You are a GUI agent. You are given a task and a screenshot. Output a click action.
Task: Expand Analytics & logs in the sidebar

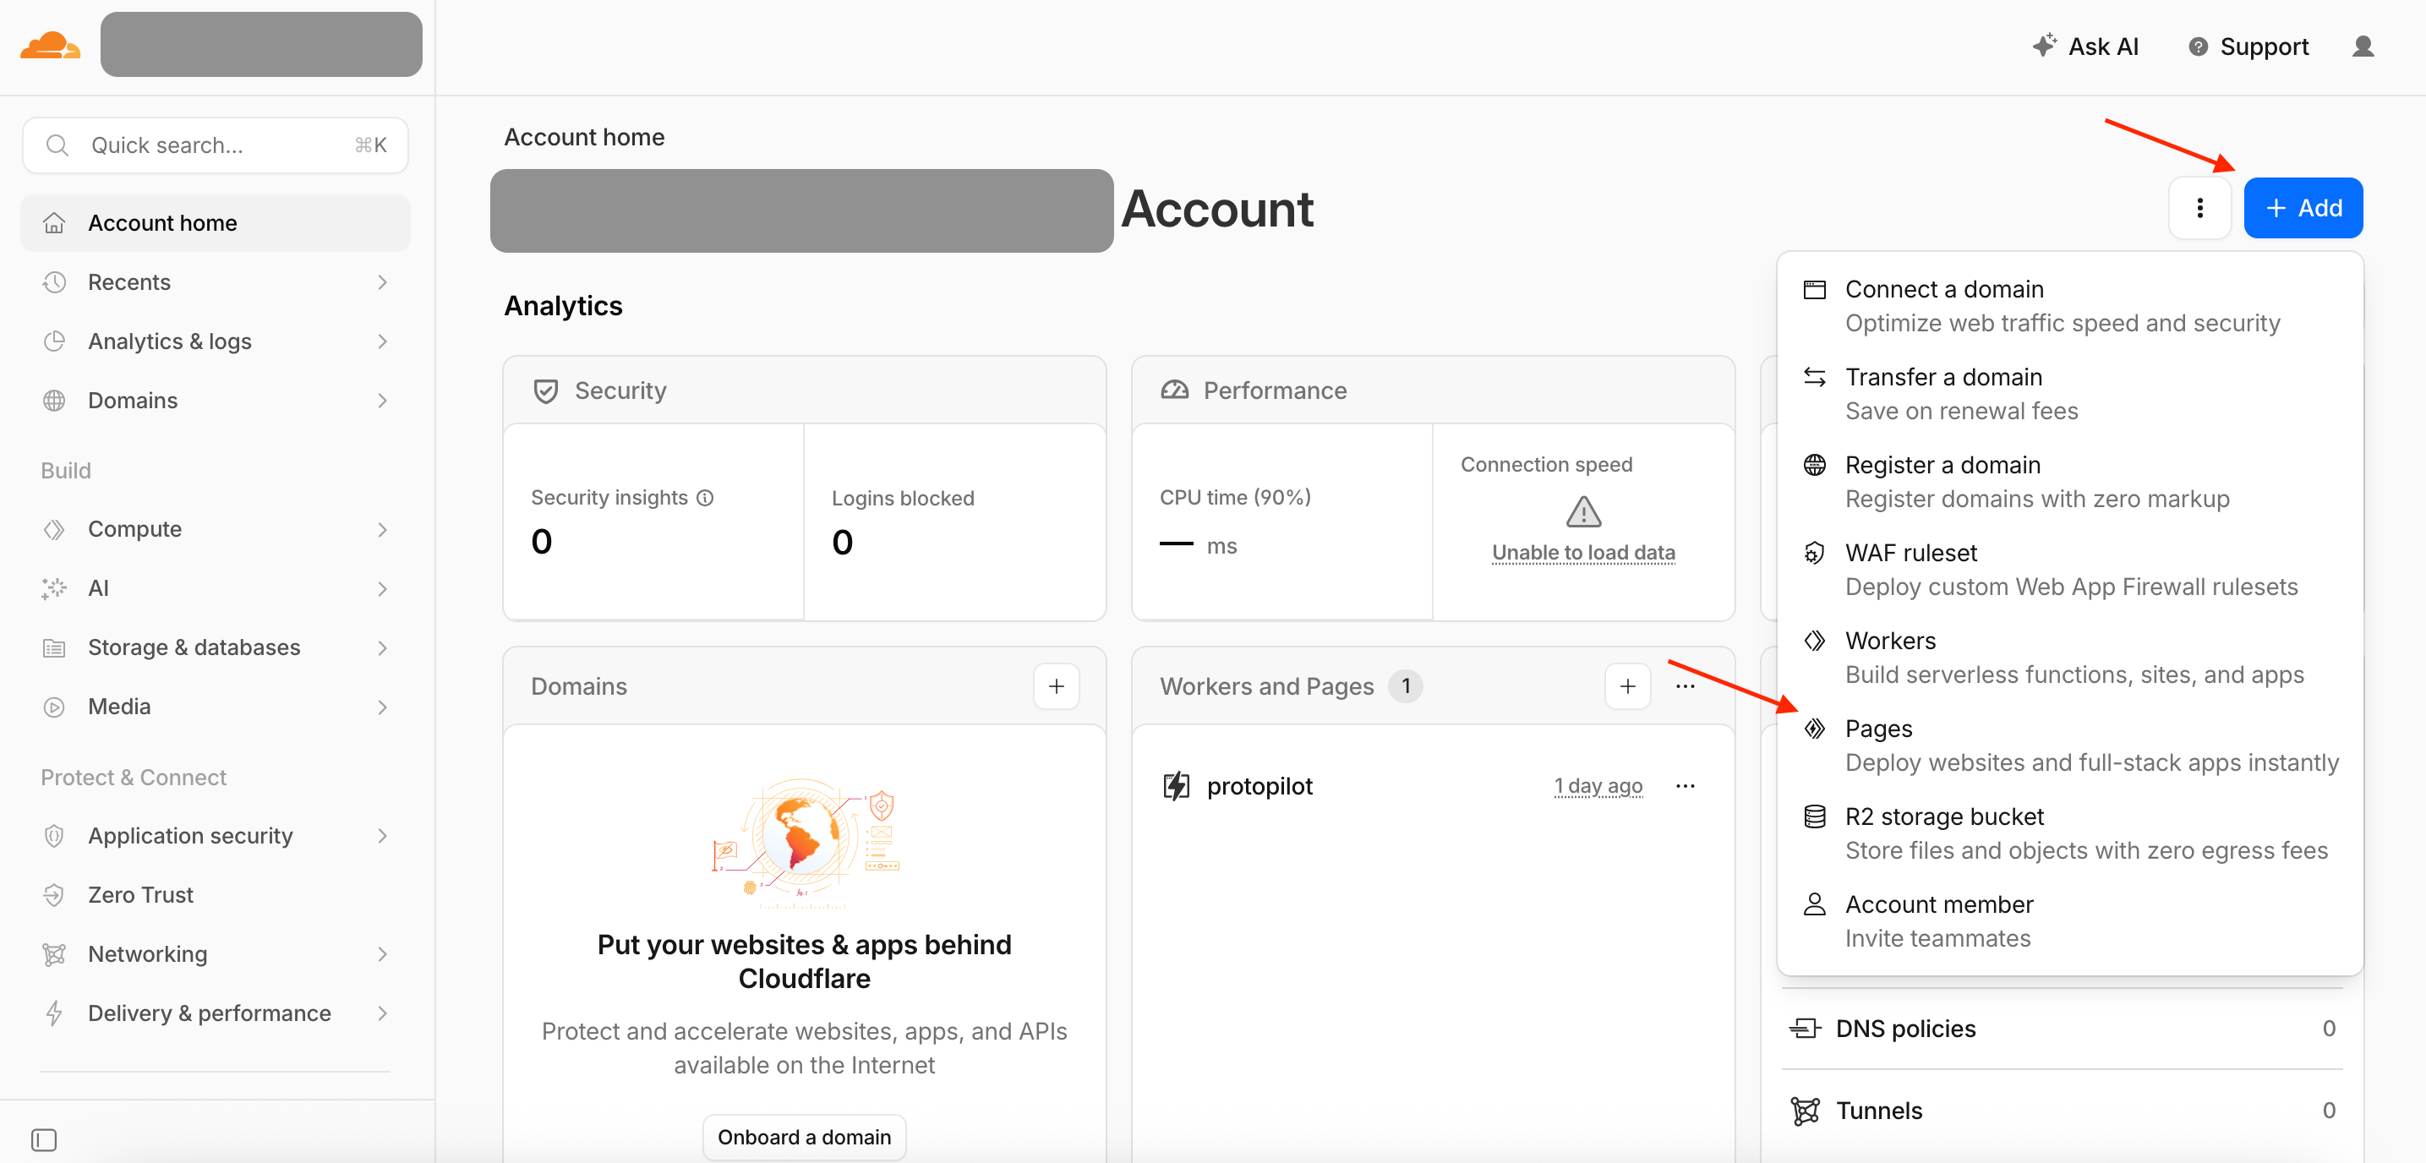(x=380, y=341)
